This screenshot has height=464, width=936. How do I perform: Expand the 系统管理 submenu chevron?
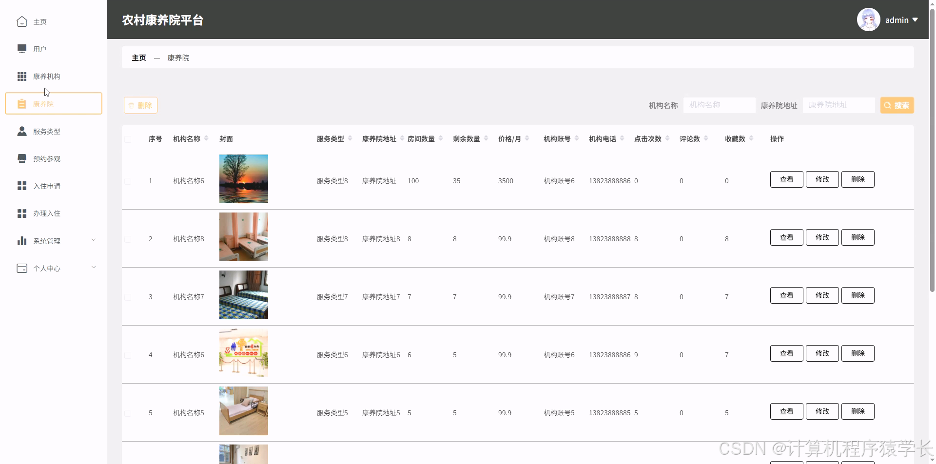94,240
